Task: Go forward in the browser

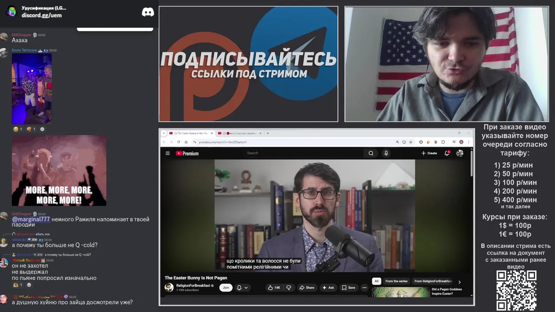Action: [171, 142]
